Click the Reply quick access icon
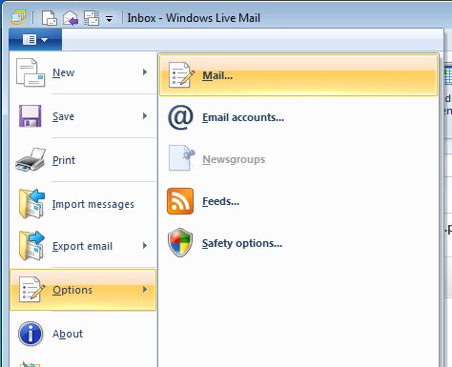 71,18
